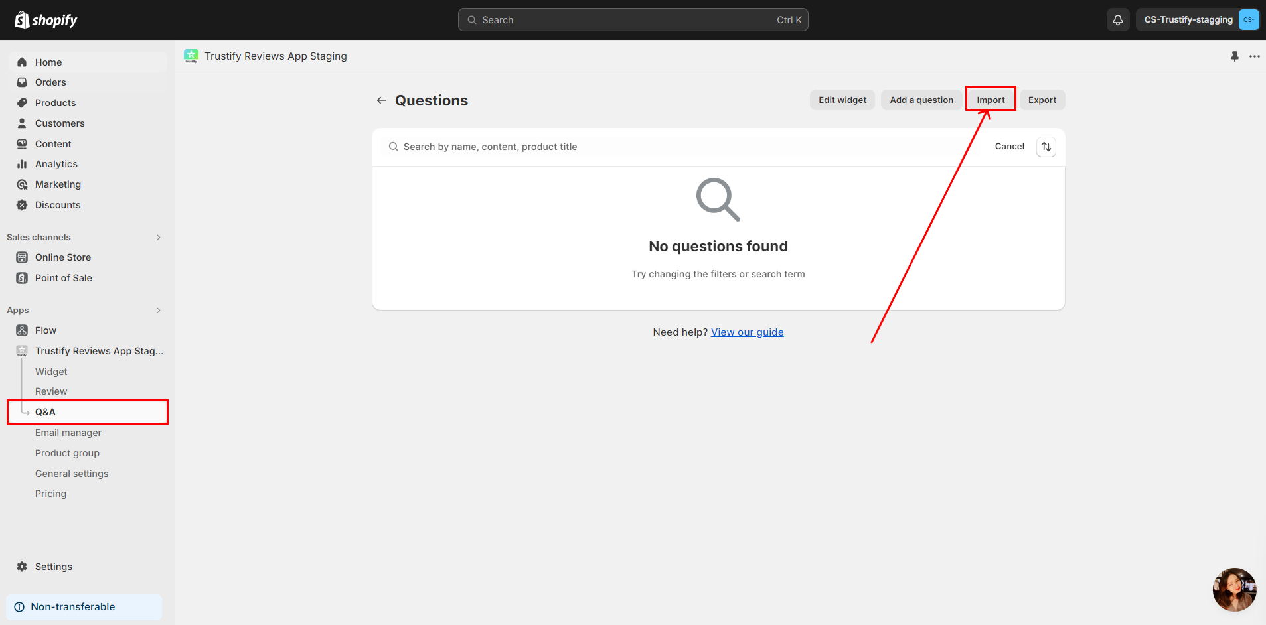Open the Shopify notifications bell
This screenshot has width=1266, height=625.
pyautogui.click(x=1117, y=19)
